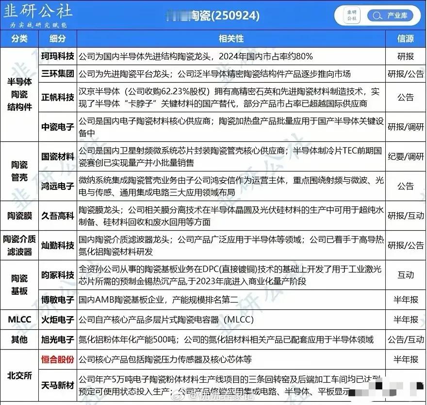427x405 pixels.
Task: Select the MLCC category cell
Action: pyautogui.click(x=19, y=320)
